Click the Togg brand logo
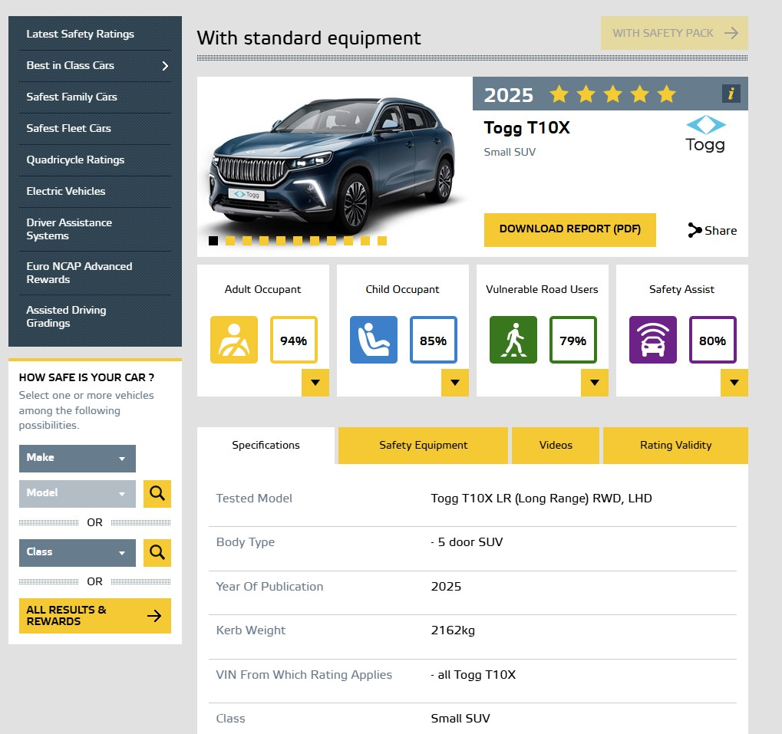The width and height of the screenshot is (782, 734). pyautogui.click(x=705, y=133)
